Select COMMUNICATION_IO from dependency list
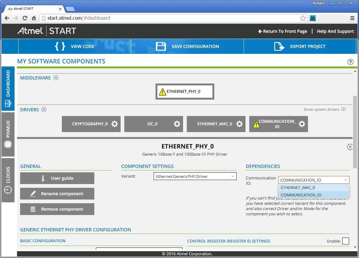This screenshot has width=359, height=258. click(x=314, y=195)
